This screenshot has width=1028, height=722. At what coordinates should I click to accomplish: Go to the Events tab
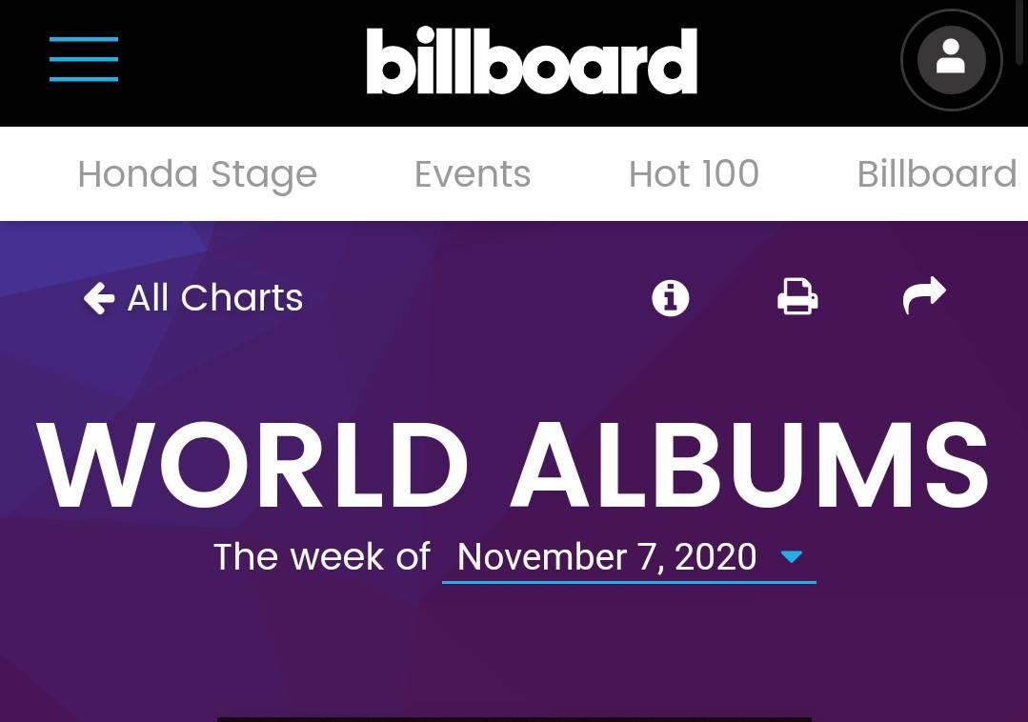pos(473,174)
